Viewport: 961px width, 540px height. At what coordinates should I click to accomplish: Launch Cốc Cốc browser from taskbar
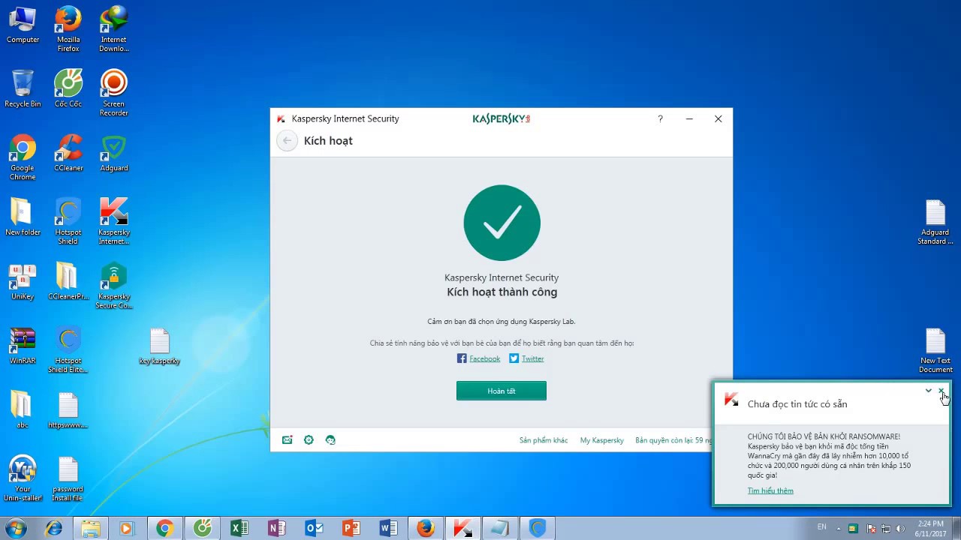tap(203, 529)
